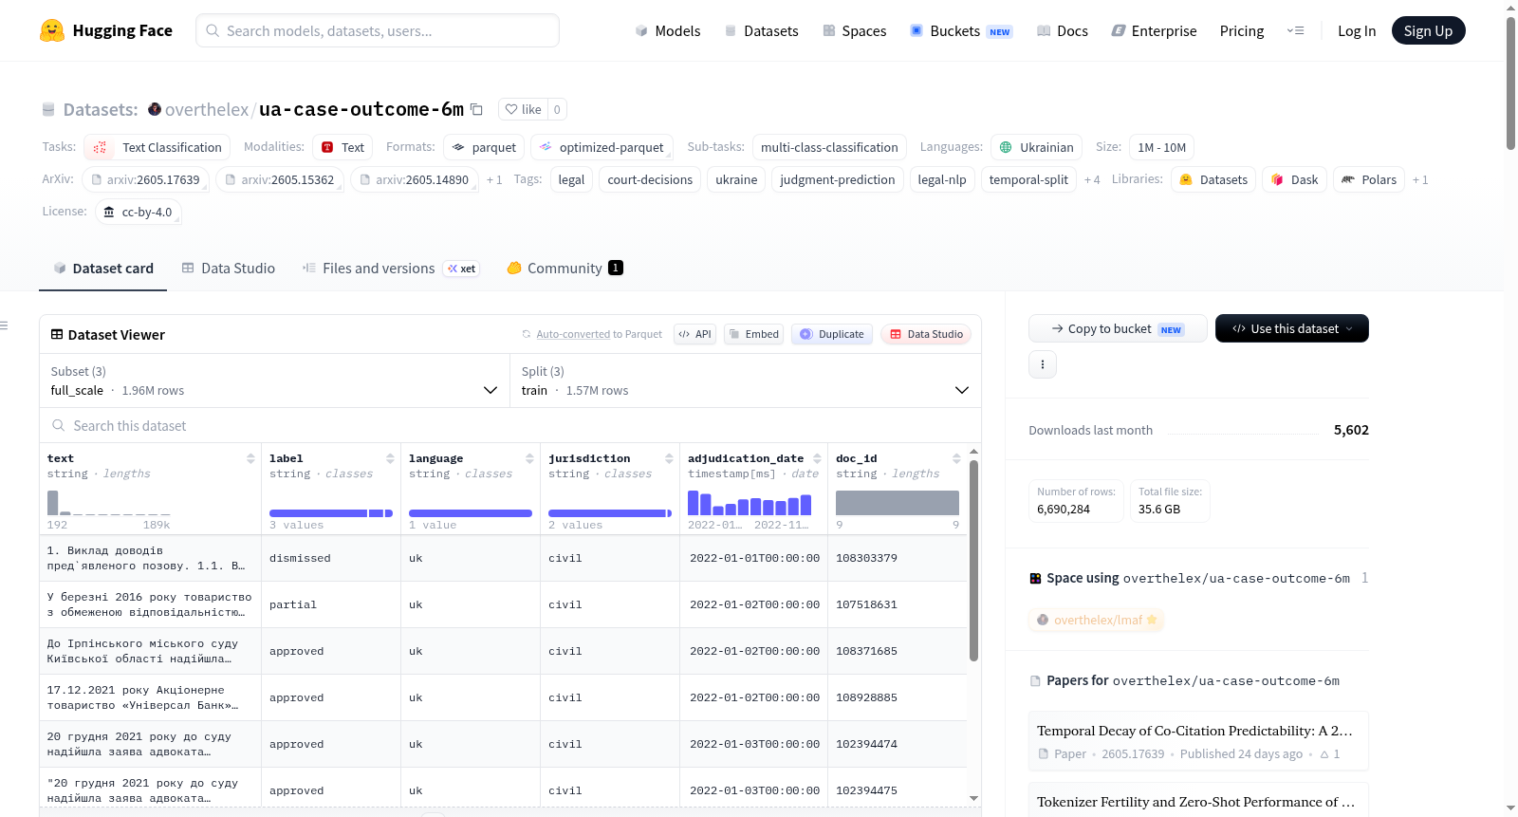Click the parquet format tag

click(x=484, y=147)
